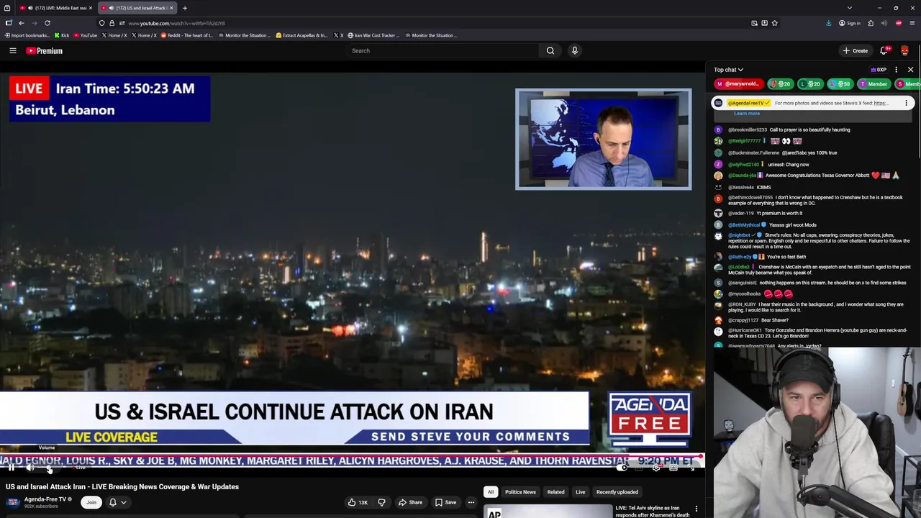Open the Agenda-Free TV channel name link

tap(45, 499)
